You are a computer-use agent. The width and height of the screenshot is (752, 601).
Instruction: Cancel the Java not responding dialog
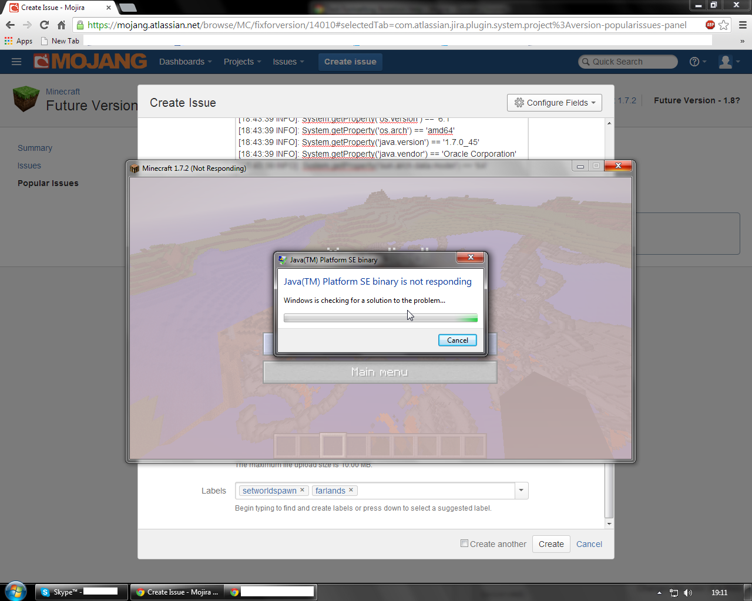pyautogui.click(x=458, y=340)
